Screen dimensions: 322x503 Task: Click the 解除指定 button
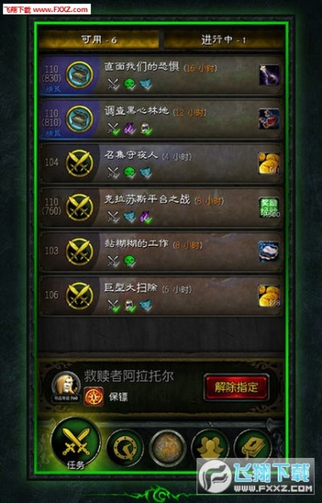pyautogui.click(x=236, y=388)
